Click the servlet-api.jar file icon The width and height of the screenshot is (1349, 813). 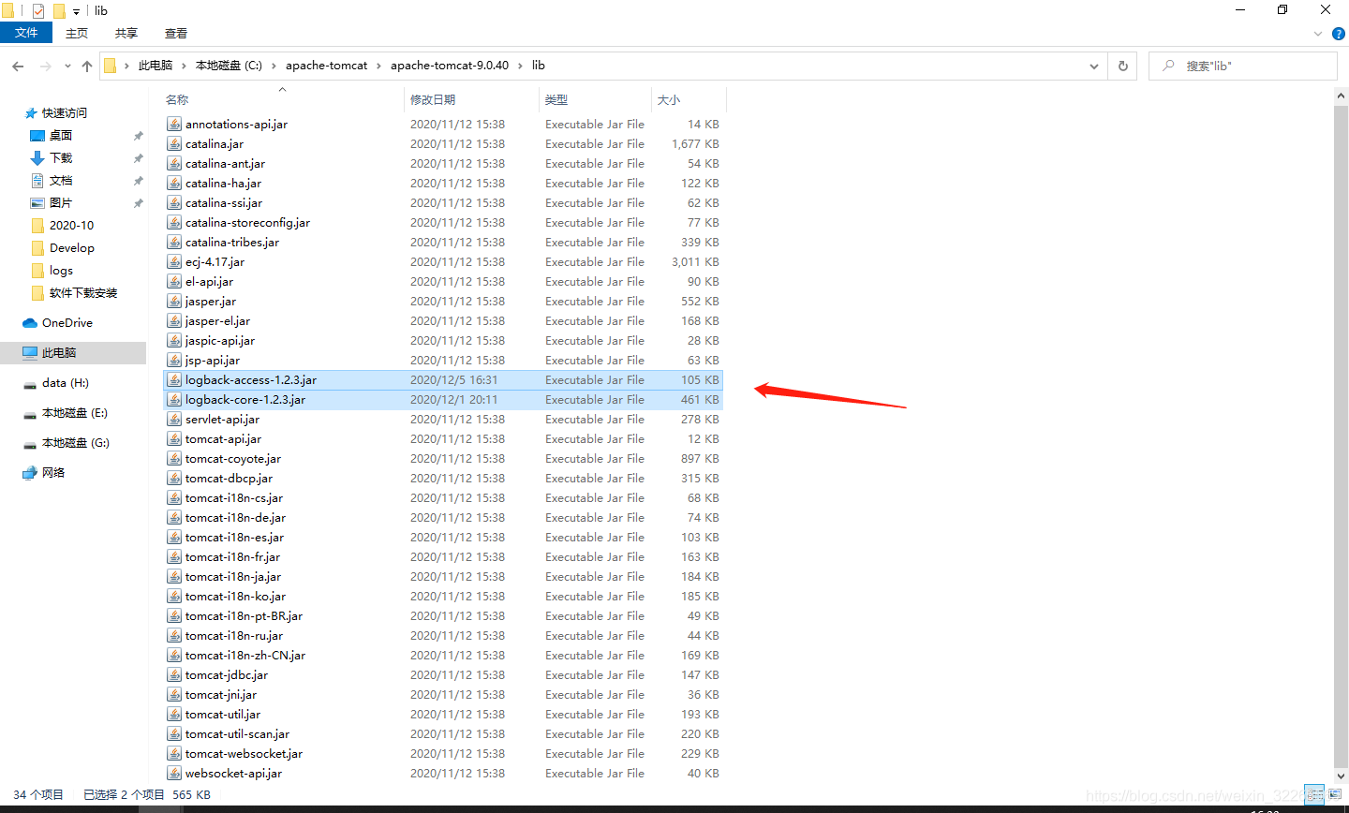[174, 419]
